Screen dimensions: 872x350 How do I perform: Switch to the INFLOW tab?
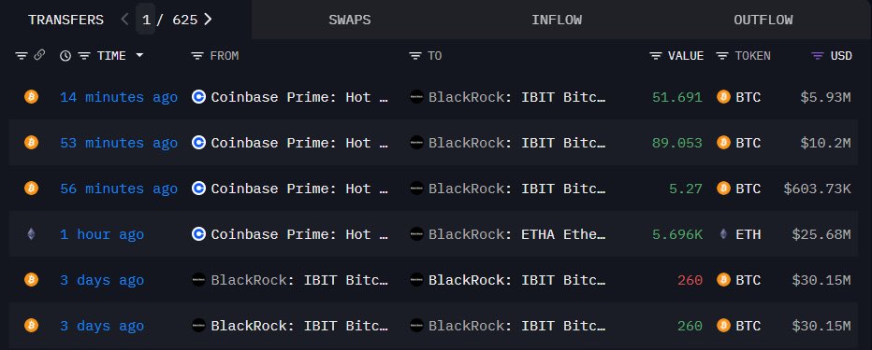click(557, 20)
